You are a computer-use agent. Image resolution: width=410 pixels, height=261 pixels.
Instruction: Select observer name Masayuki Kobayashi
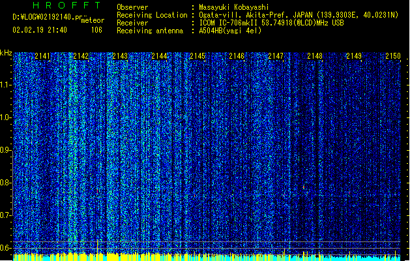234,7
